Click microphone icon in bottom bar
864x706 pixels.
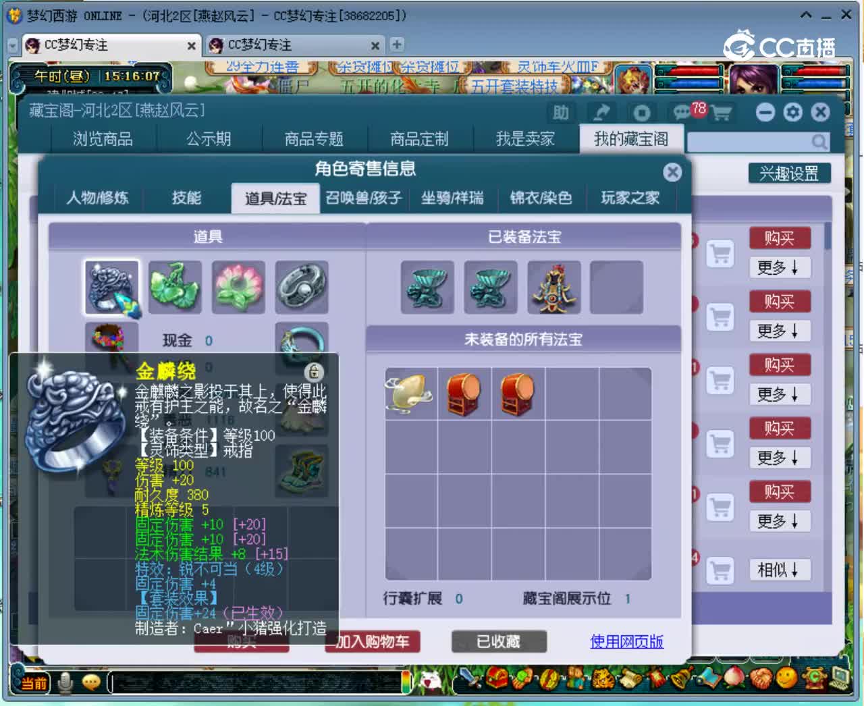[65, 682]
